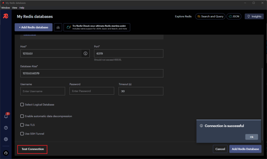This screenshot has width=267, height=159.
Task: Open the notifications bell
Action: [6, 116]
